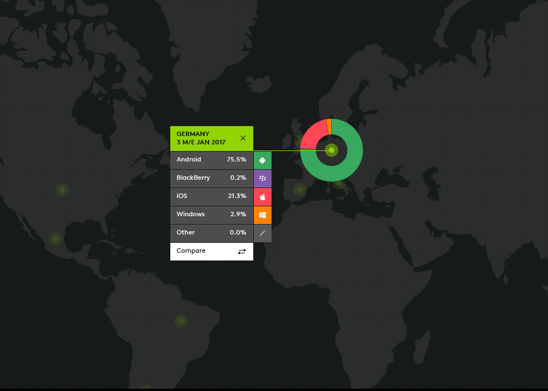
Task: Click the Other slash icon
Action: pyautogui.click(x=263, y=233)
